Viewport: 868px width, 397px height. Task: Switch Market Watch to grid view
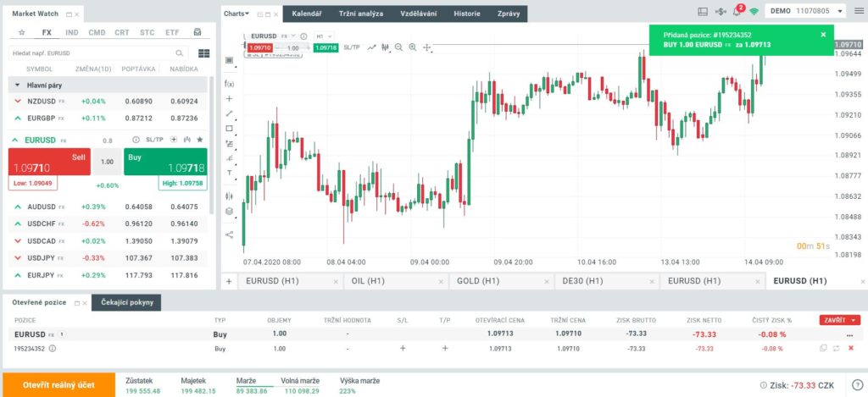[203, 53]
